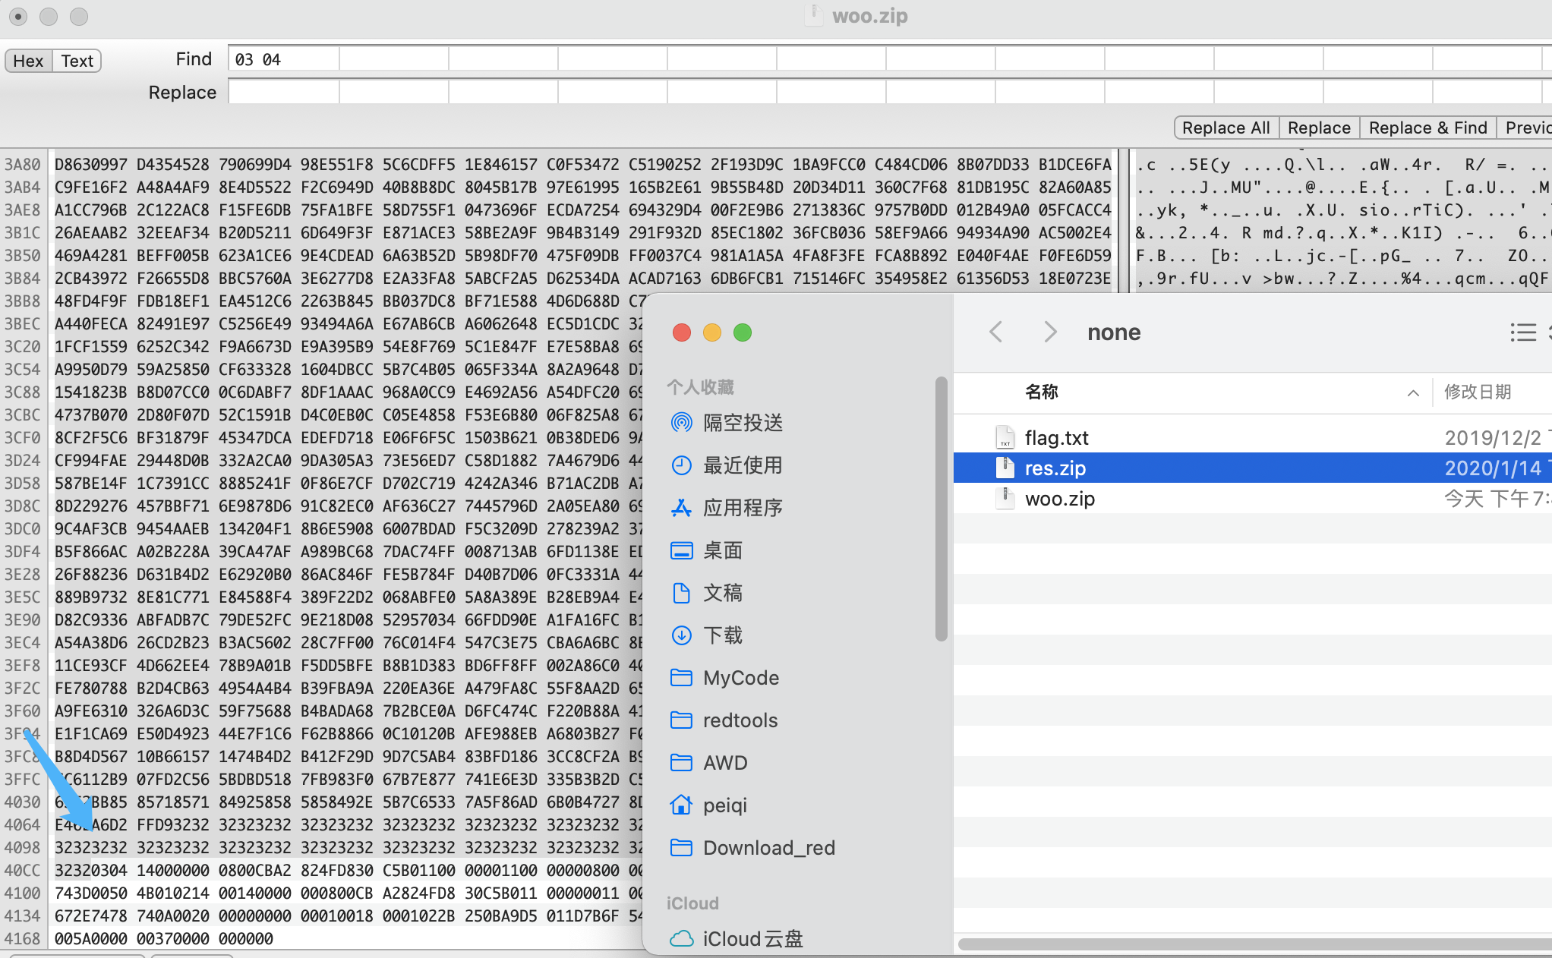Click the Desktop icon in Finder sidebar
This screenshot has width=1552, height=958.
pos(681,550)
